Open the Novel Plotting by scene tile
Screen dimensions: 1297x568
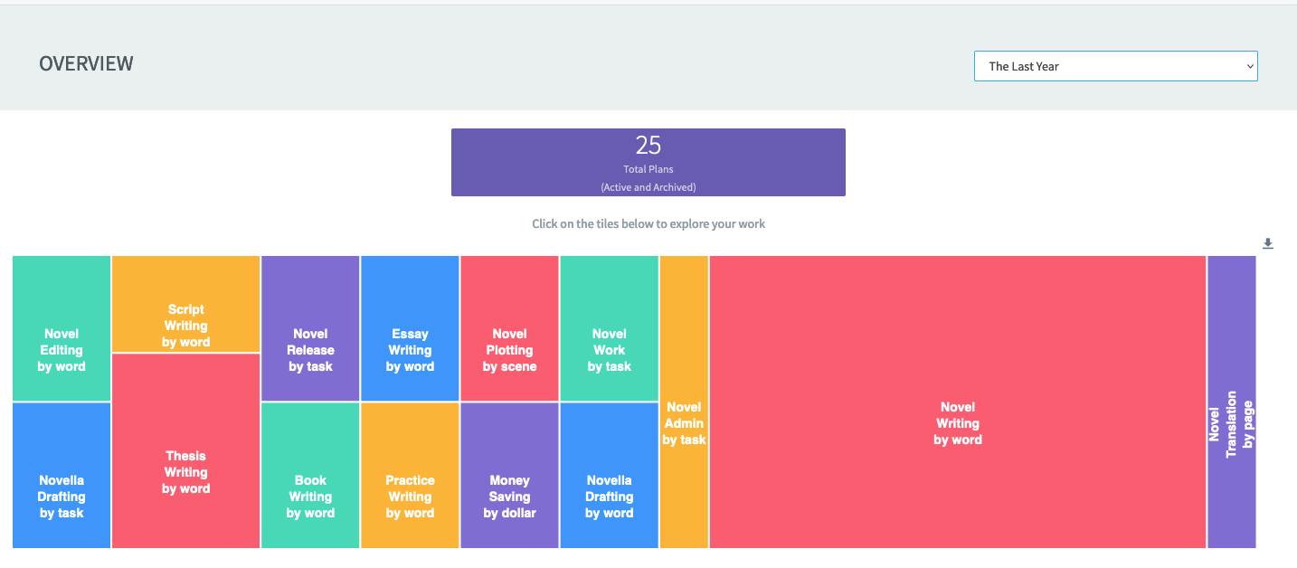pos(509,350)
